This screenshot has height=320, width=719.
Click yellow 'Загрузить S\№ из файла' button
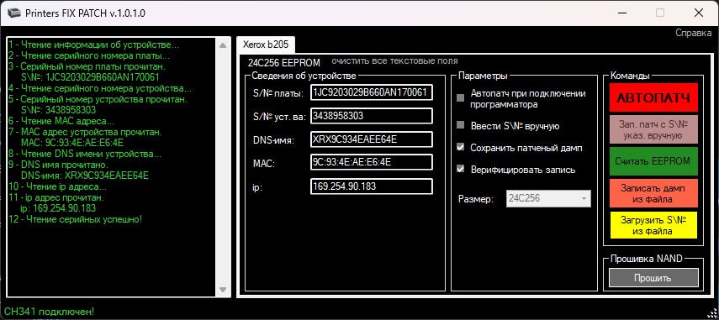(653, 225)
